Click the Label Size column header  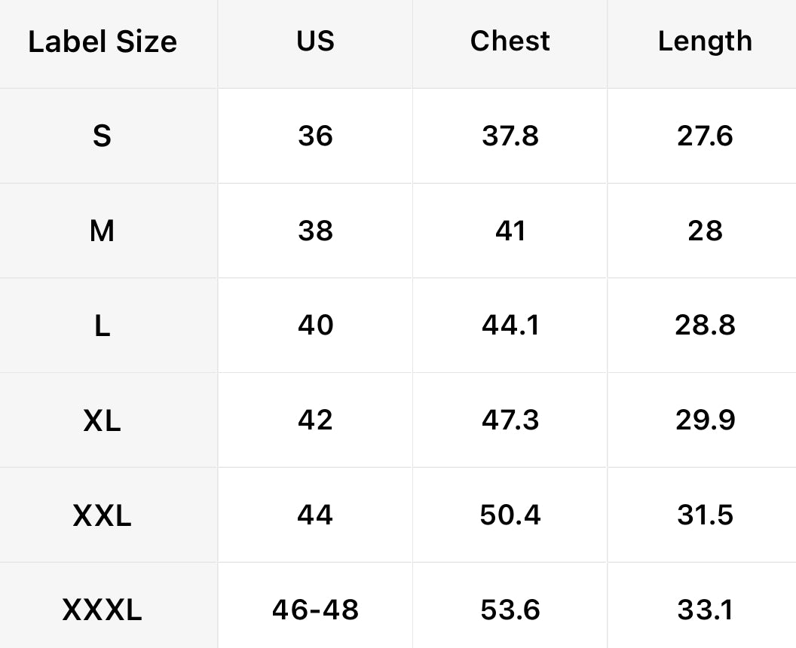click(103, 41)
